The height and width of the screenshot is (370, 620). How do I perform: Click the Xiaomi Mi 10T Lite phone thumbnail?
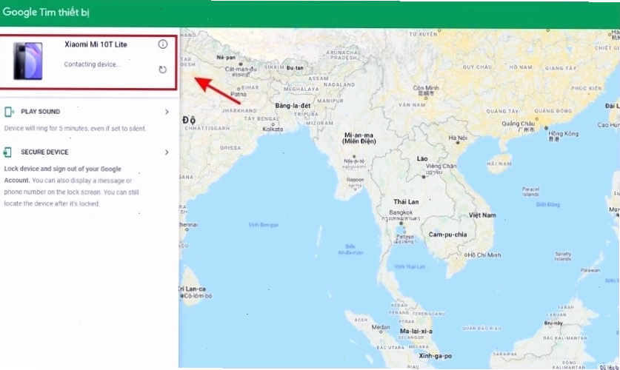(x=27, y=61)
